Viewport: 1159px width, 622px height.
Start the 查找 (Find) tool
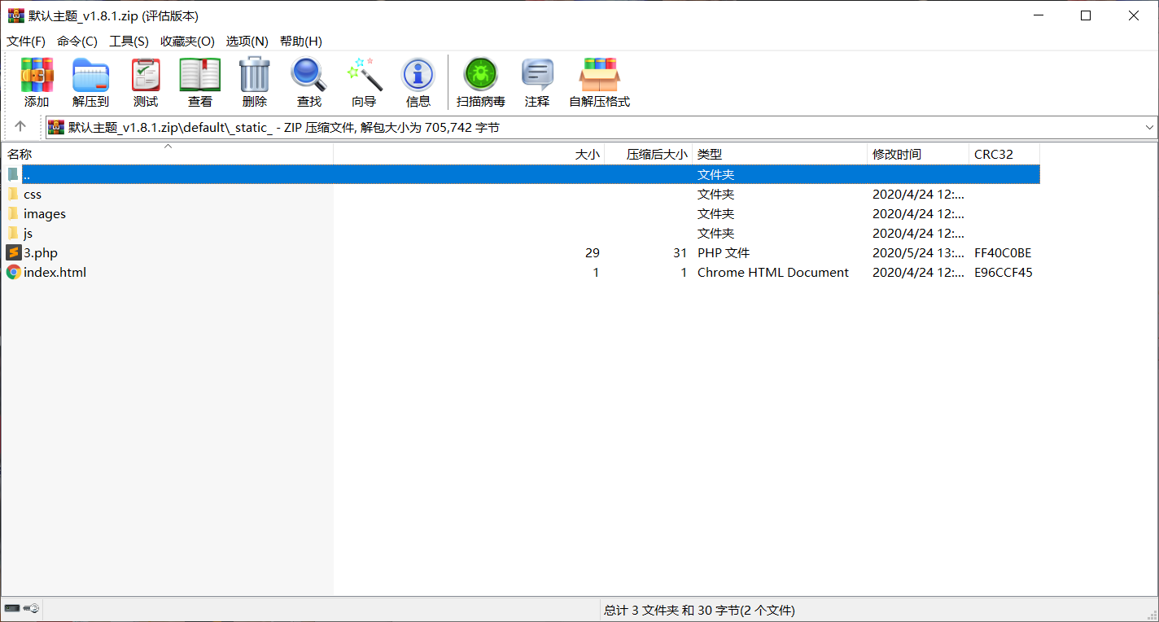tap(308, 81)
